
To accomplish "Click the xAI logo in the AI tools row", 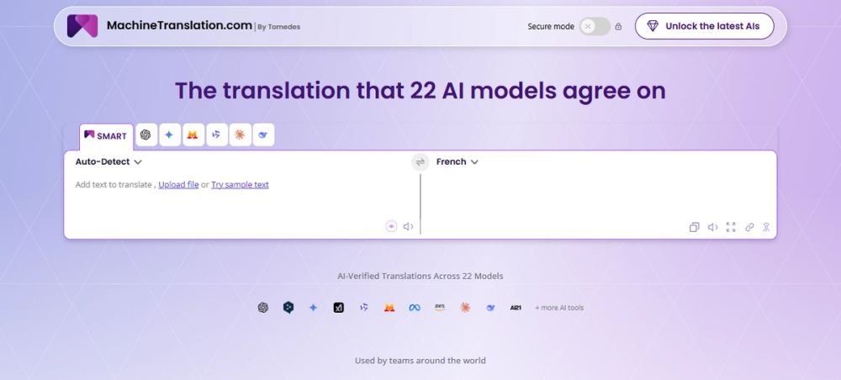I will 338,308.
